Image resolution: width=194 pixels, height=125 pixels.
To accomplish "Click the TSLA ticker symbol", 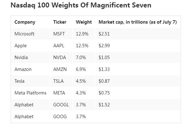I will [58, 81].
